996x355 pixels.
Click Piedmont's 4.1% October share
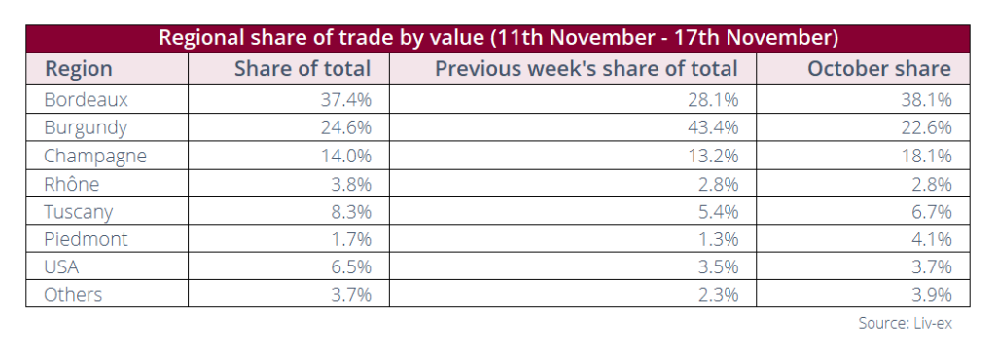pyautogui.click(x=932, y=239)
